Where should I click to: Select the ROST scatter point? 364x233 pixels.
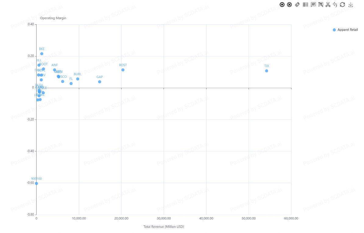[123, 70]
